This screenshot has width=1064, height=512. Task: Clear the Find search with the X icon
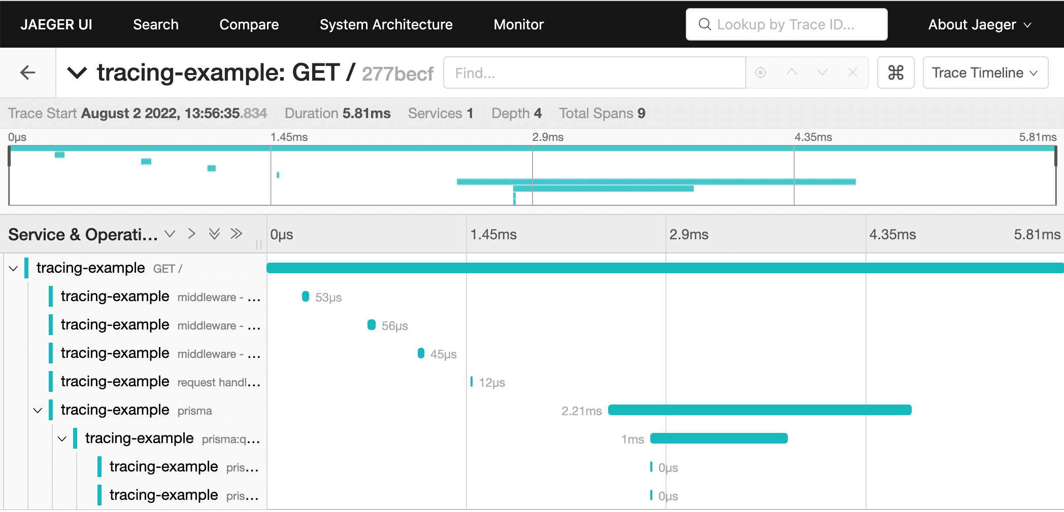point(853,73)
